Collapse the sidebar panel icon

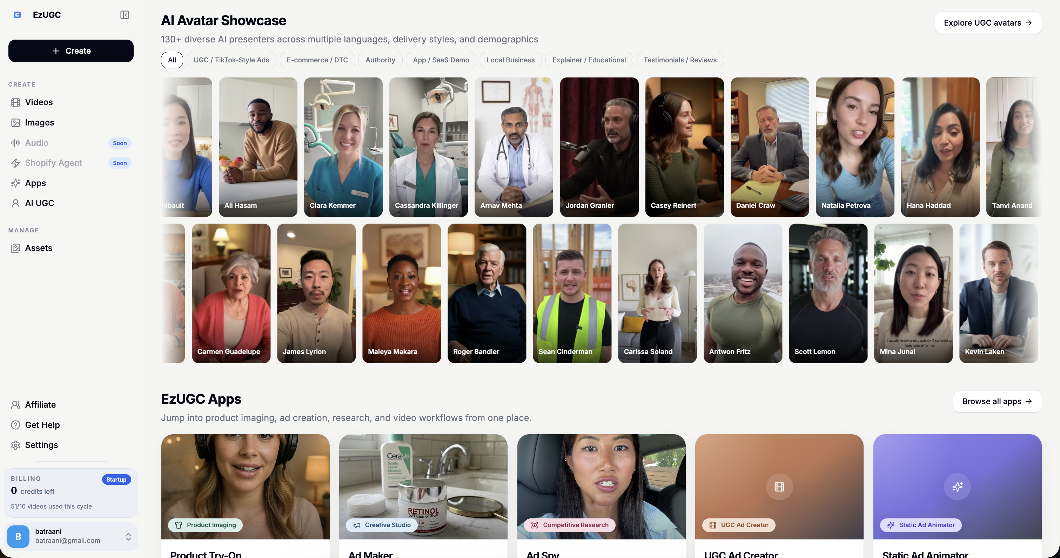[x=125, y=15]
